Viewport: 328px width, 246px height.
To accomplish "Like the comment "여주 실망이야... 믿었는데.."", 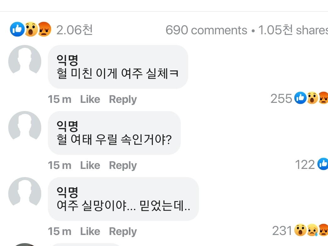I will coord(90,232).
